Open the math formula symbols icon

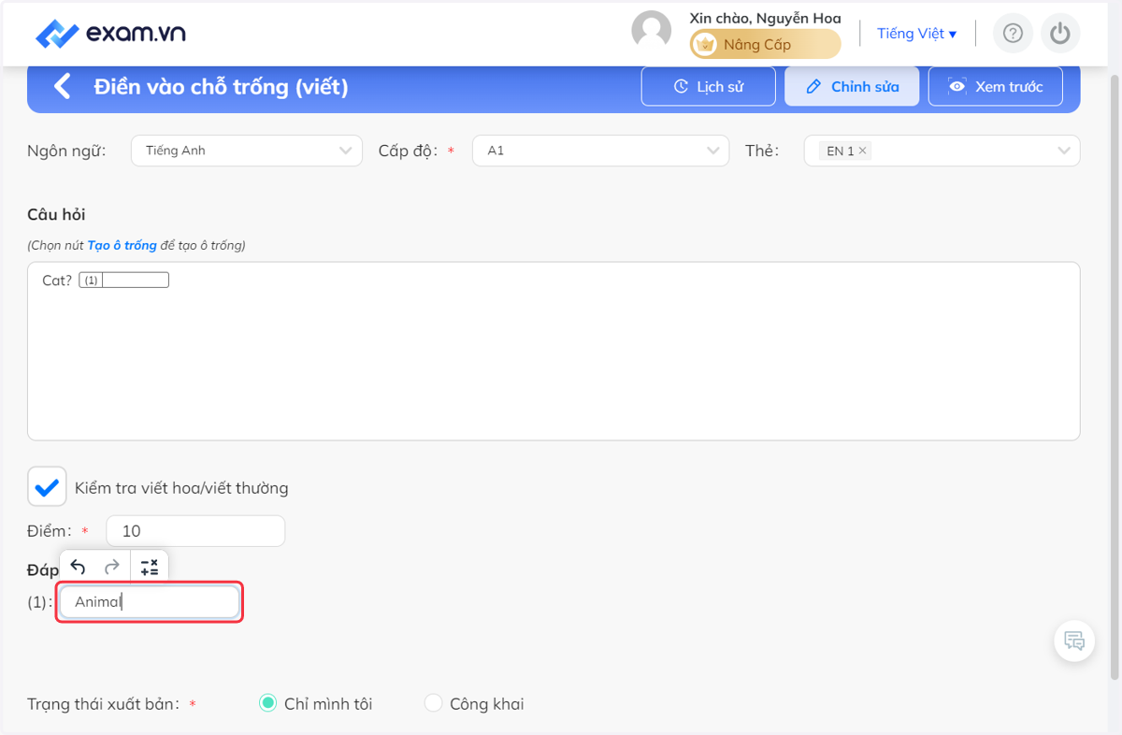pyautogui.click(x=150, y=567)
